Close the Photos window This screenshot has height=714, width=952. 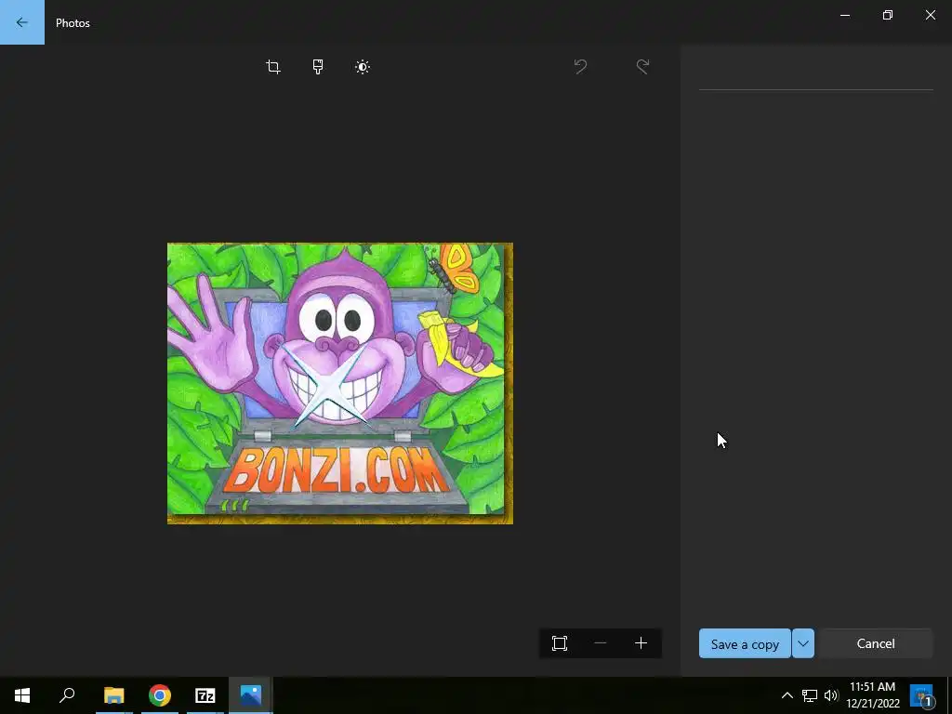pos(930,15)
